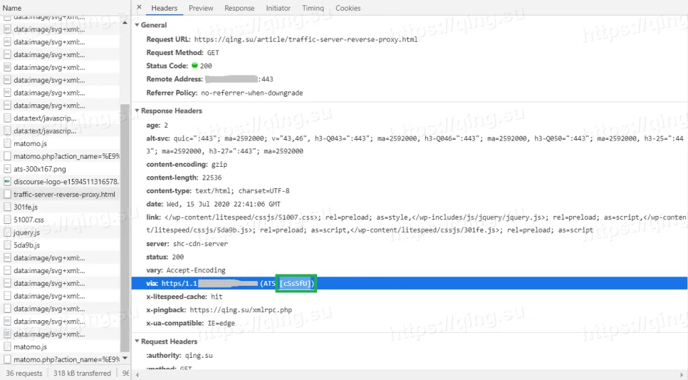The image size is (688, 380).
Task: Collapse the Request Headers section
Action: pyautogui.click(x=136, y=342)
